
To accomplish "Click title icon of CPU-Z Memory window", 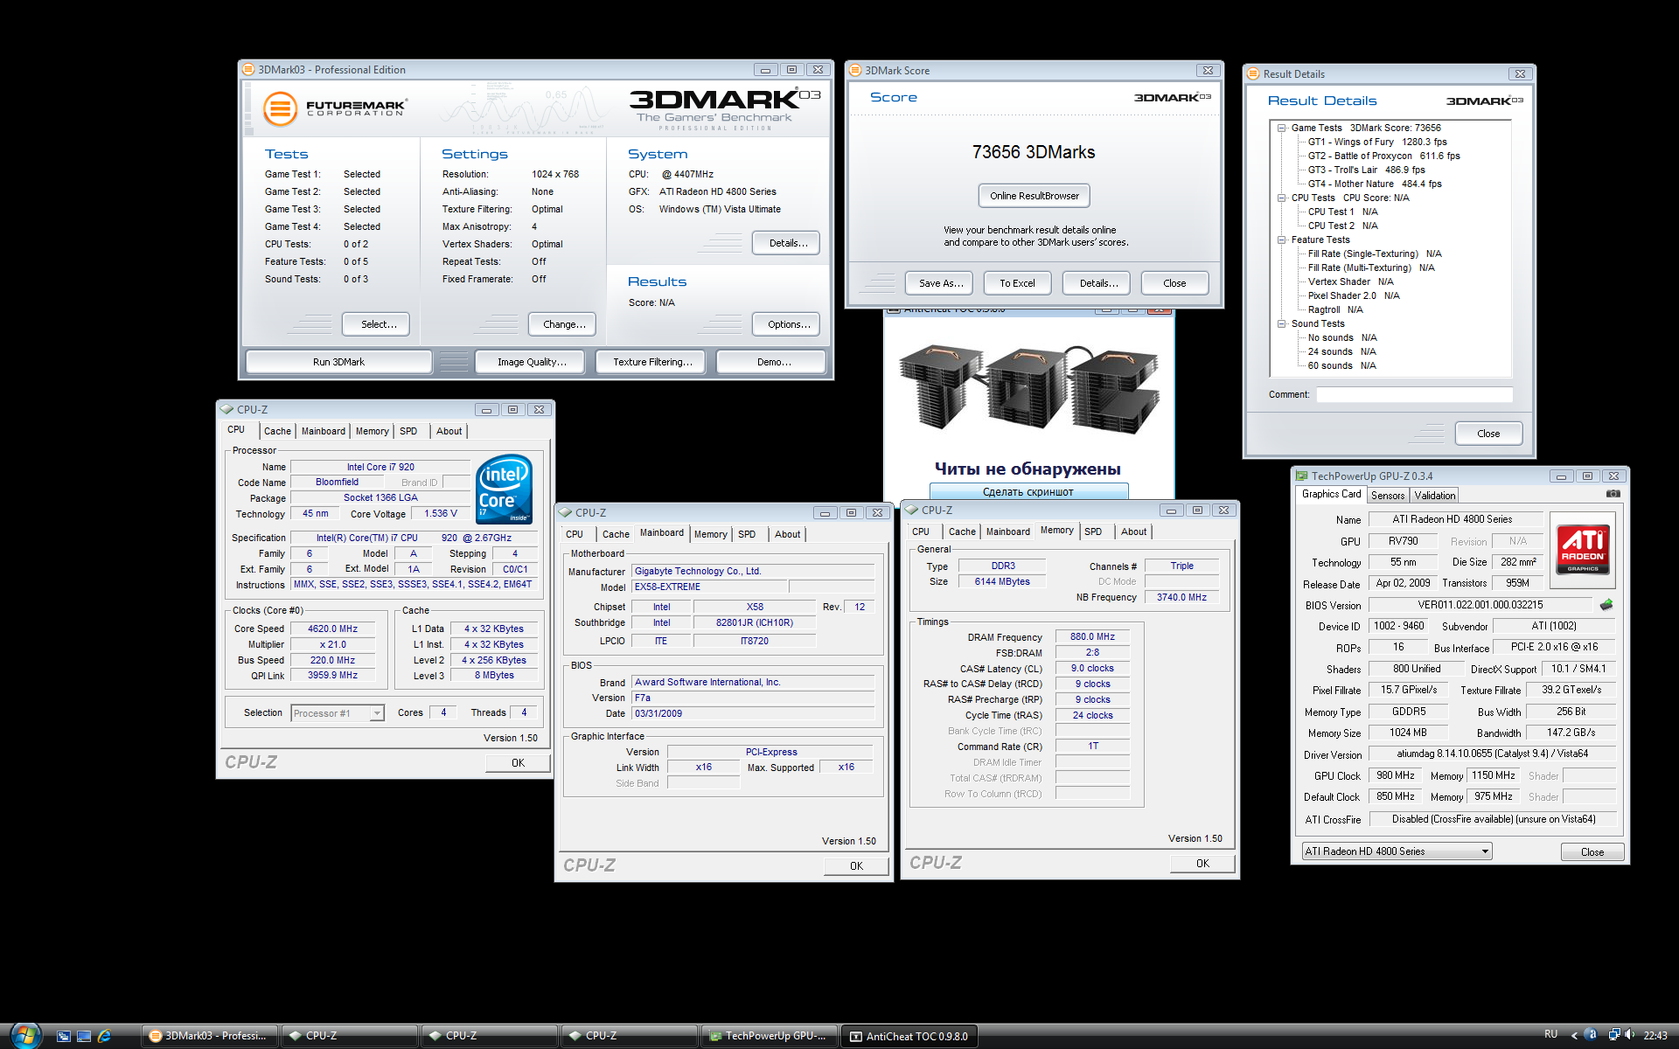I will 912,511.
